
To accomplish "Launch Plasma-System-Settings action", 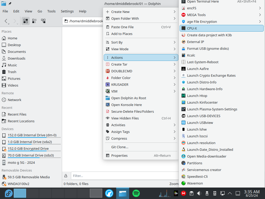I will 222,109.
